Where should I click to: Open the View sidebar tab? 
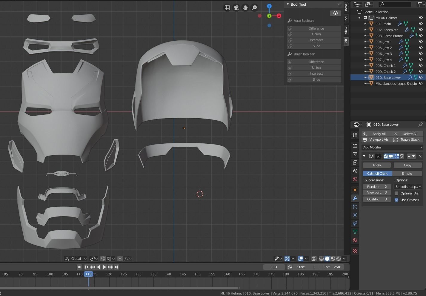click(x=346, y=30)
